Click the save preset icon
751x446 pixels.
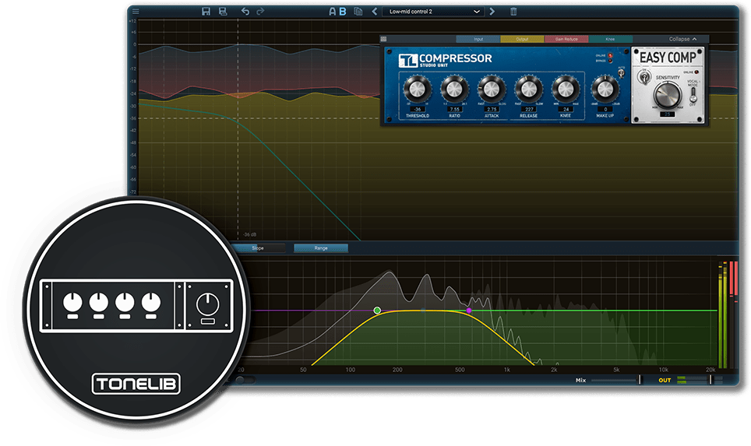tap(206, 12)
